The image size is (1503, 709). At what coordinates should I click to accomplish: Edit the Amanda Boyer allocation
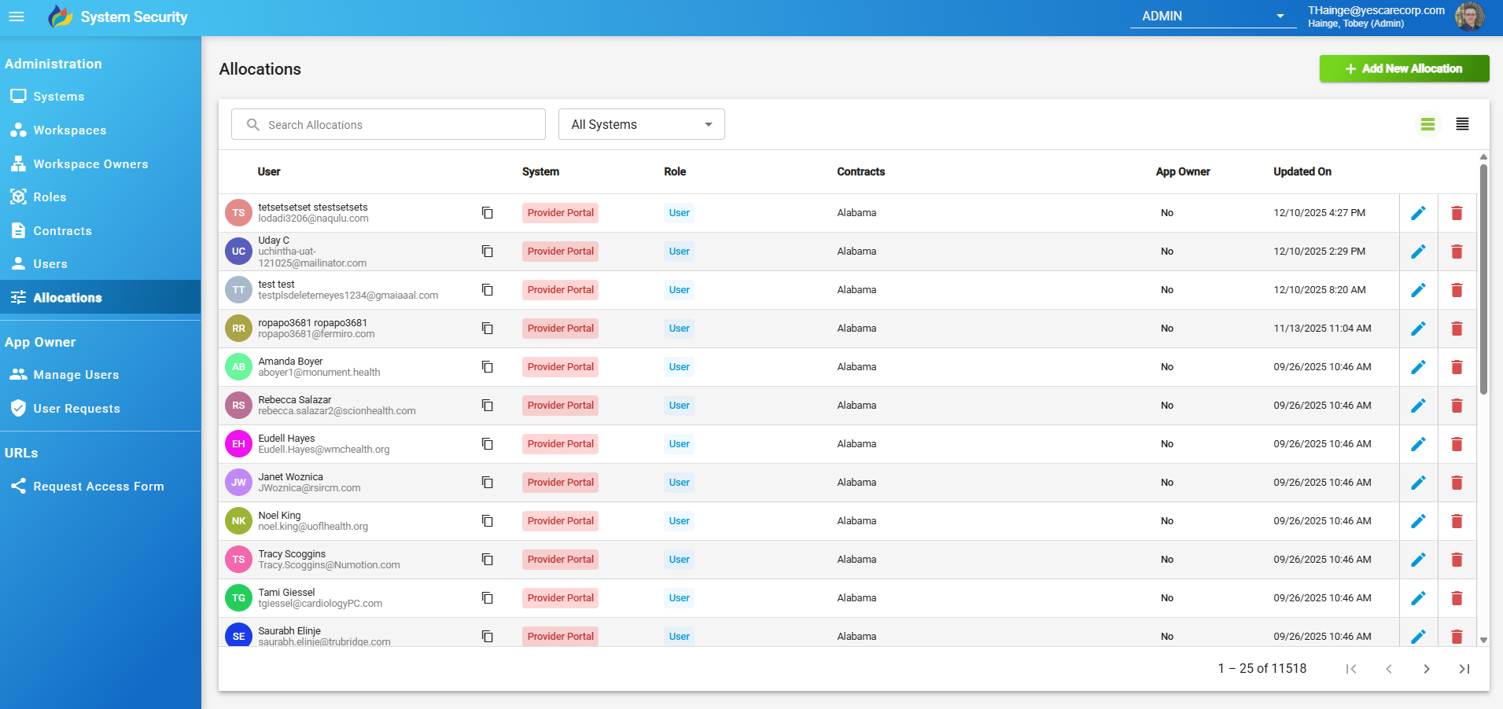tap(1418, 367)
